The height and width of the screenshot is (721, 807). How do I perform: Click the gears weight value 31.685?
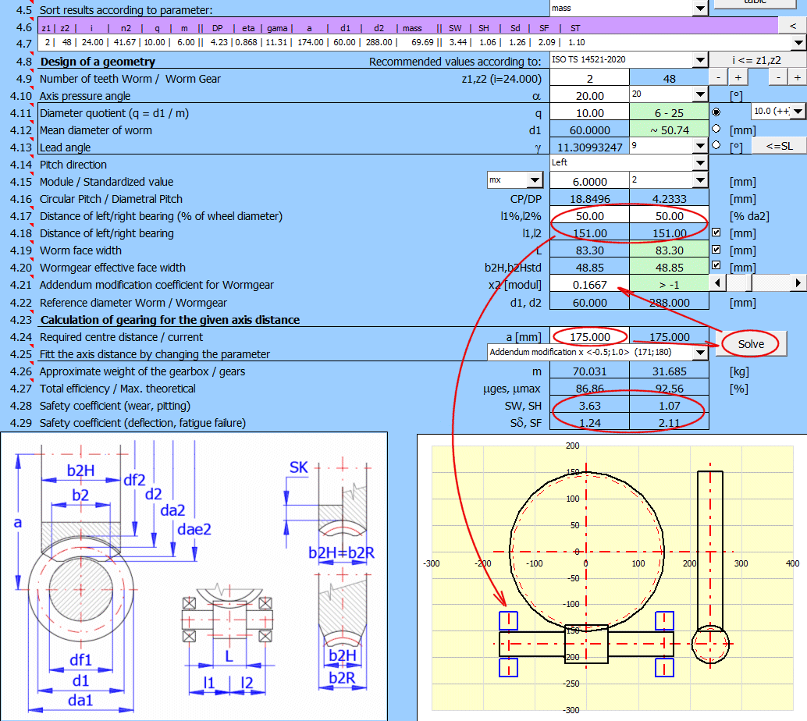pos(669,371)
